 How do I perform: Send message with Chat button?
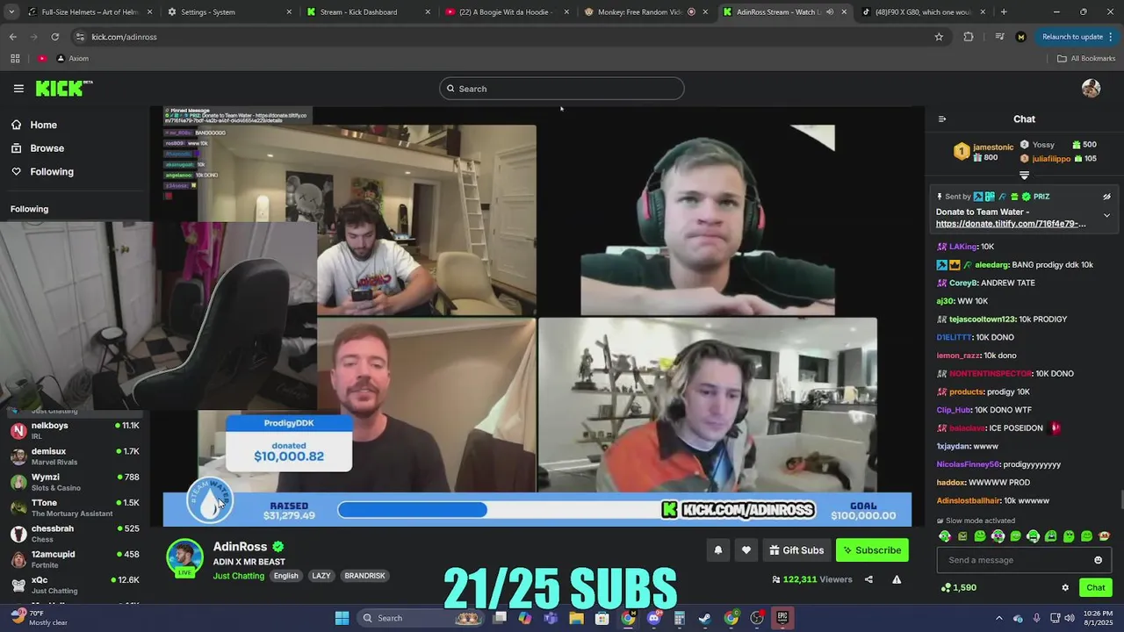(x=1096, y=588)
